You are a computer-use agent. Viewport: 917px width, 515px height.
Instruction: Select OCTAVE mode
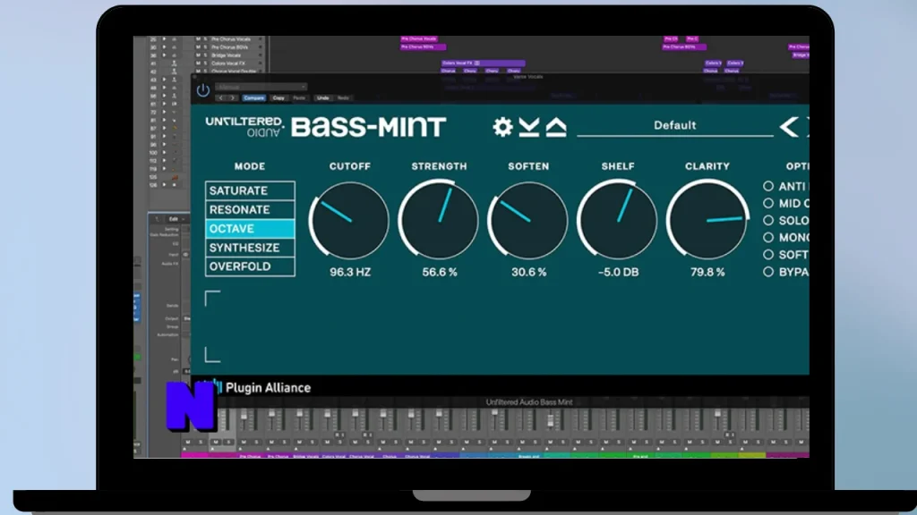click(x=250, y=229)
